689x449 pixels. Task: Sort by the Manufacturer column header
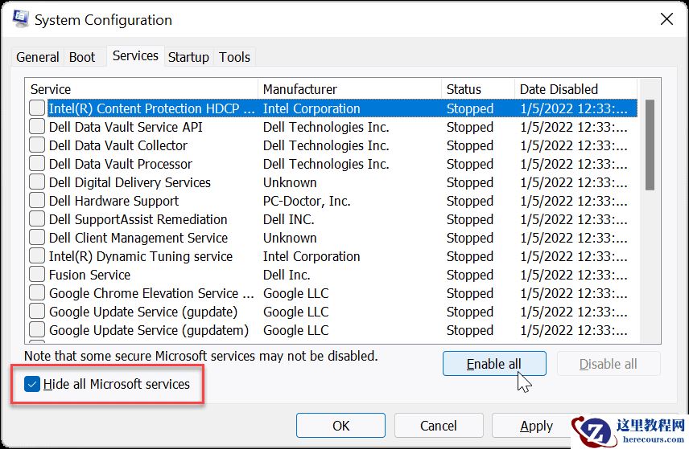350,89
